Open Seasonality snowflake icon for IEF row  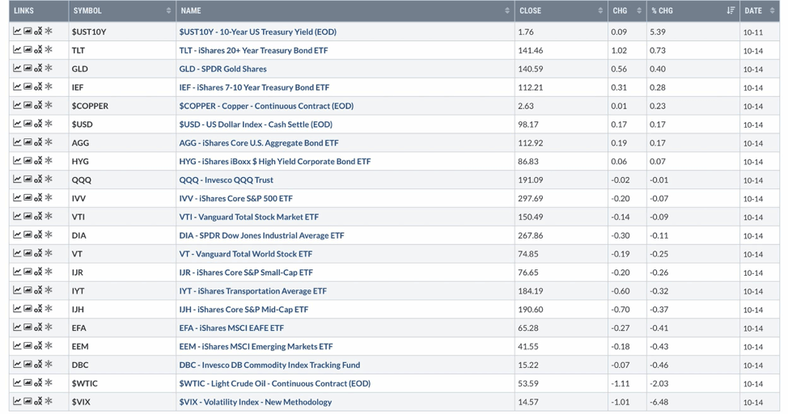pyautogui.click(x=49, y=87)
